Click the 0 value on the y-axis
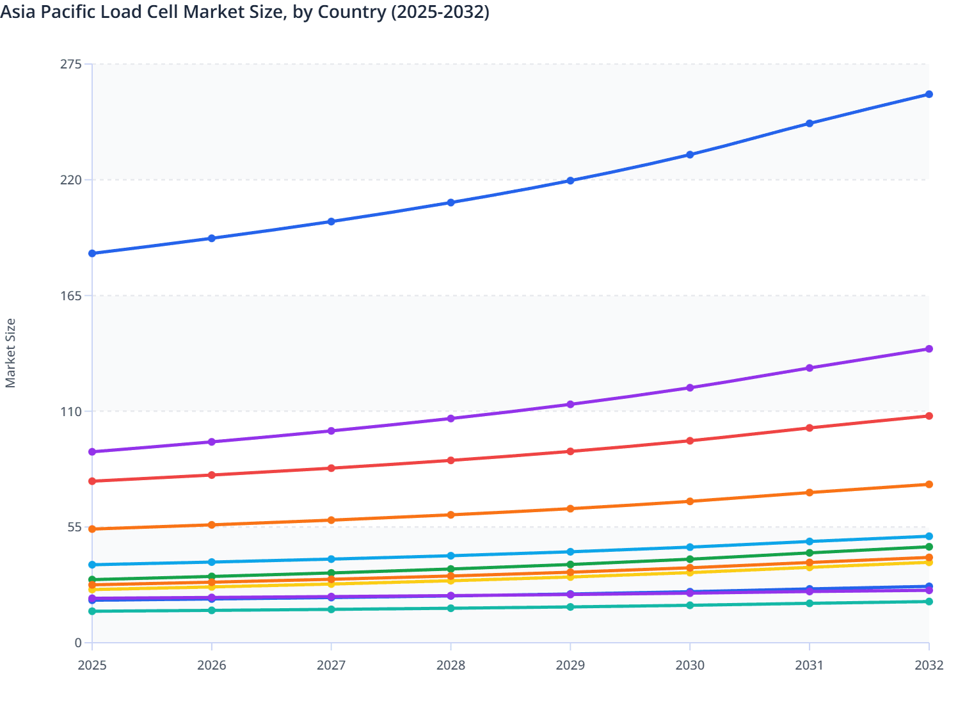This screenshot has height=717, width=965. (x=78, y=642)
